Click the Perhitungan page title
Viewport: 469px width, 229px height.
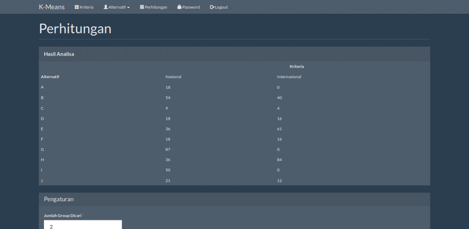75,29
